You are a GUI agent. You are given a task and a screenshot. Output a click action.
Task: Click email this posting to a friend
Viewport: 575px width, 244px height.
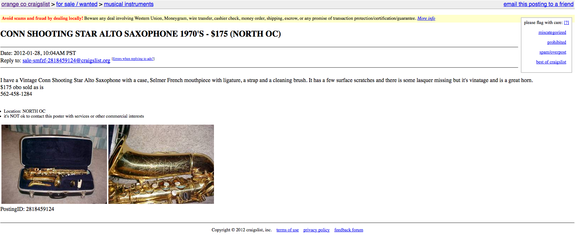(538, 4)
